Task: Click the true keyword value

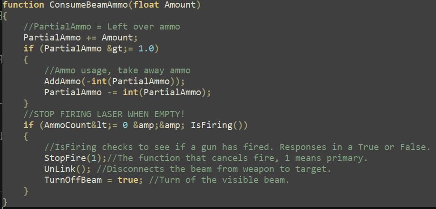Action: click(128, 180)
